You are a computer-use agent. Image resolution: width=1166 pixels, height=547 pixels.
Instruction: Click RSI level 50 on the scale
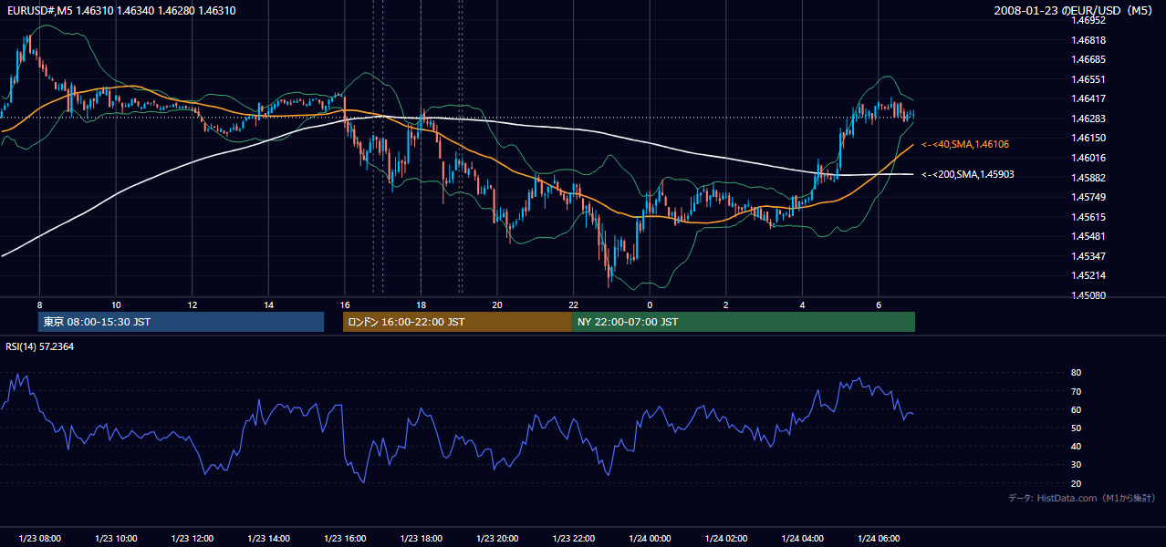click(x=1076, y=428)
